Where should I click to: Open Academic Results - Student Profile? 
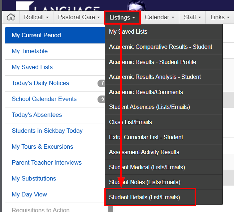tap(152, 62)
